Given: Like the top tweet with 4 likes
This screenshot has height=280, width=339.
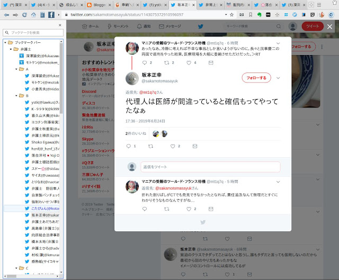Looking at the screenshot, I should click(189, 62).
